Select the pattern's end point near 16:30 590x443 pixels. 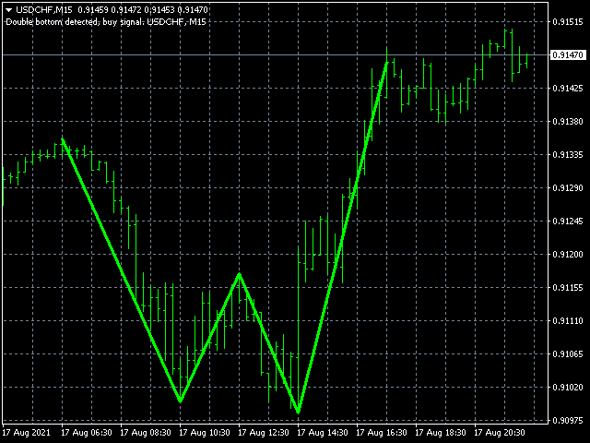(386, 63)
